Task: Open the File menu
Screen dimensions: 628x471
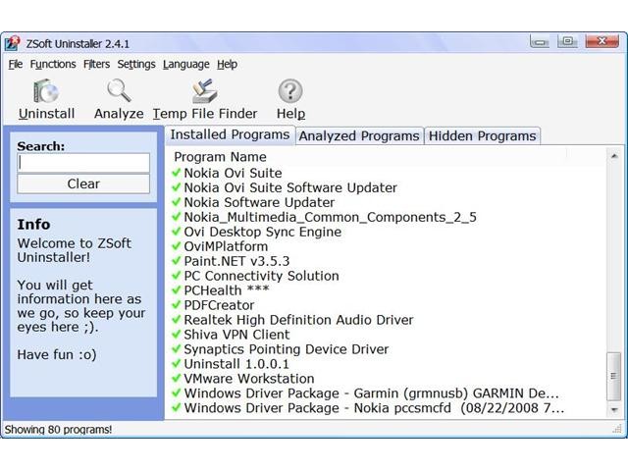Action: coord(15,64)
